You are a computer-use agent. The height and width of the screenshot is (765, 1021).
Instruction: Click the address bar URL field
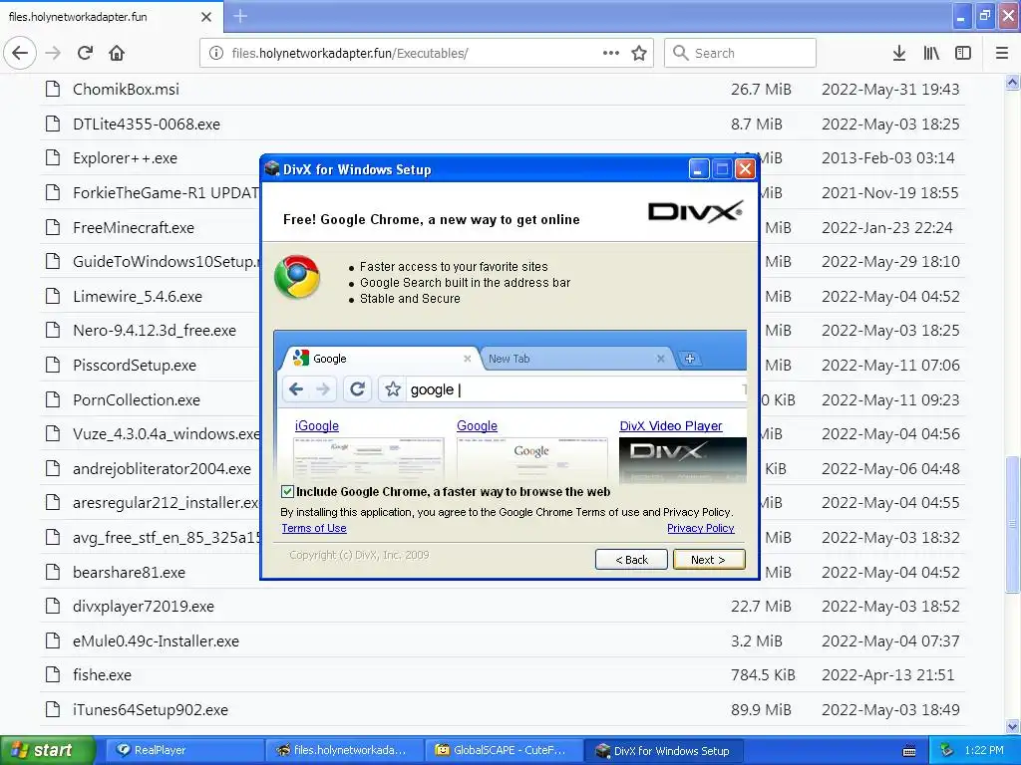(412, 53)
